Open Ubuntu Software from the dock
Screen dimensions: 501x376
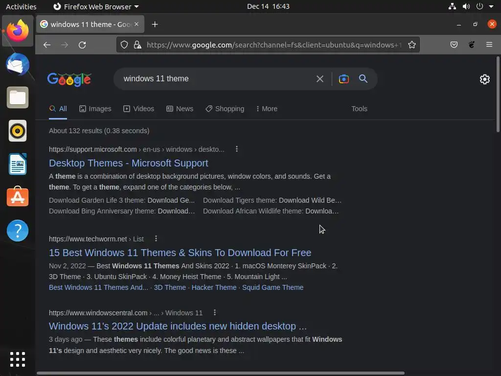pos(18,197)
